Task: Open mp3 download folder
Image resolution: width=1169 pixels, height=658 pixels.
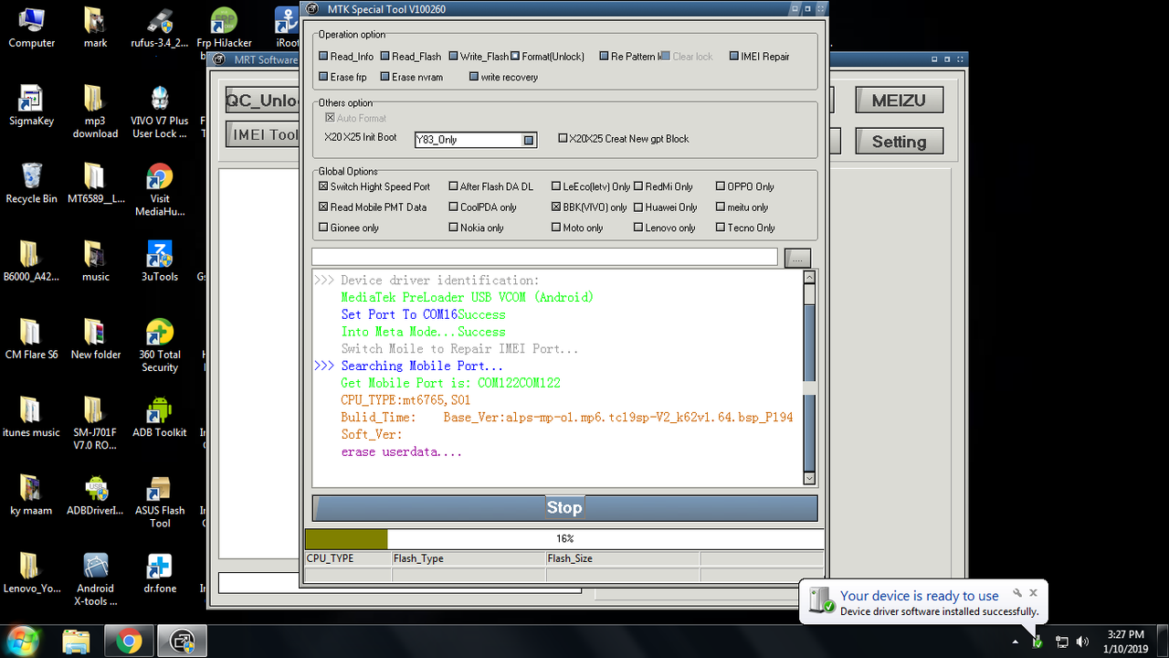Action: (95, 111)
